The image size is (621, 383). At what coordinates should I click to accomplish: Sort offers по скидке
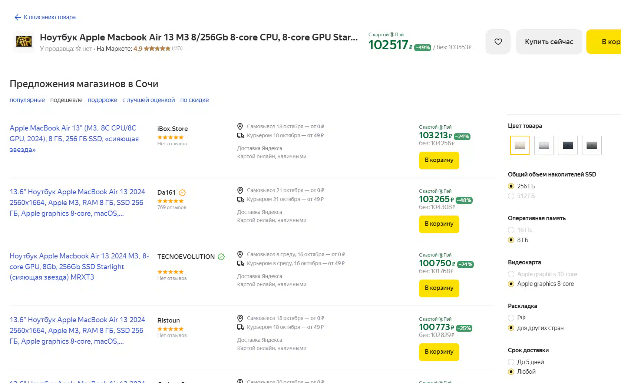(194, 100)
